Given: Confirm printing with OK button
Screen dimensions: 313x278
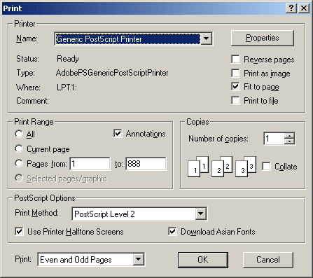Looking at the screenshot, I should (x=203, y=260).
